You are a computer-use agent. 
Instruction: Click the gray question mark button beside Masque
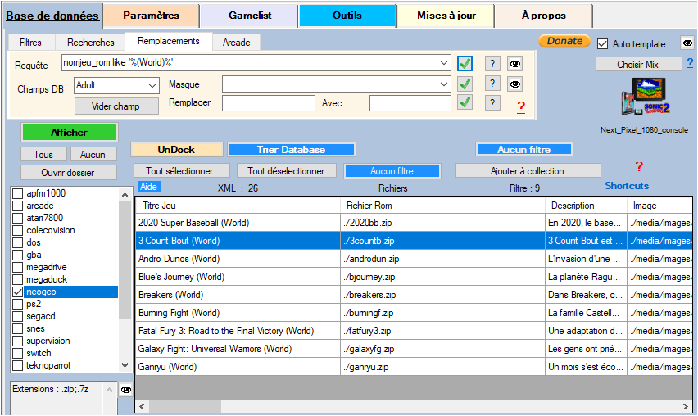coord(492,84)
